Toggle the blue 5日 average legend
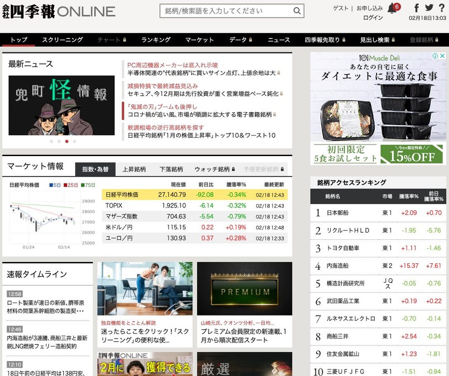This screenshot has width=449, height=376. [x=55, y=185]
